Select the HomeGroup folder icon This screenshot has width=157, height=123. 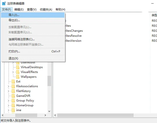pos(13,105)
